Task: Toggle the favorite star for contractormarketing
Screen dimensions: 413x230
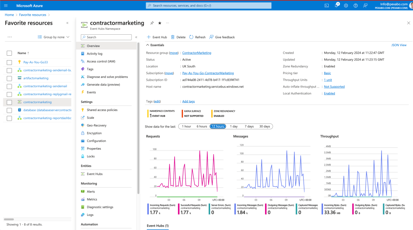Action: click(x=160, y=23)
